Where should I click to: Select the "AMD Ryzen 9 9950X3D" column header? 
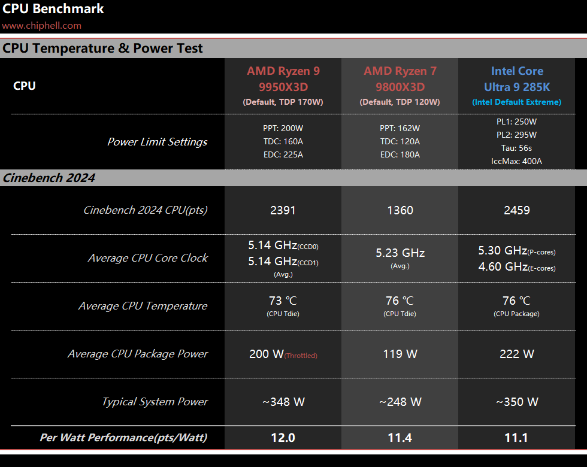point(283,79)
